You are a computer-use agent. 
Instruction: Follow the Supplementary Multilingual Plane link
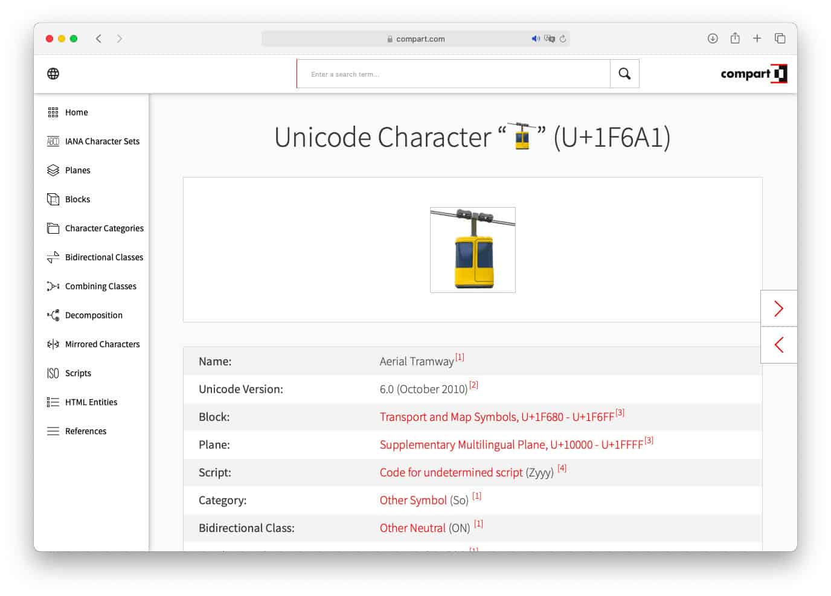pyautogui.click(x=511, y=444)
